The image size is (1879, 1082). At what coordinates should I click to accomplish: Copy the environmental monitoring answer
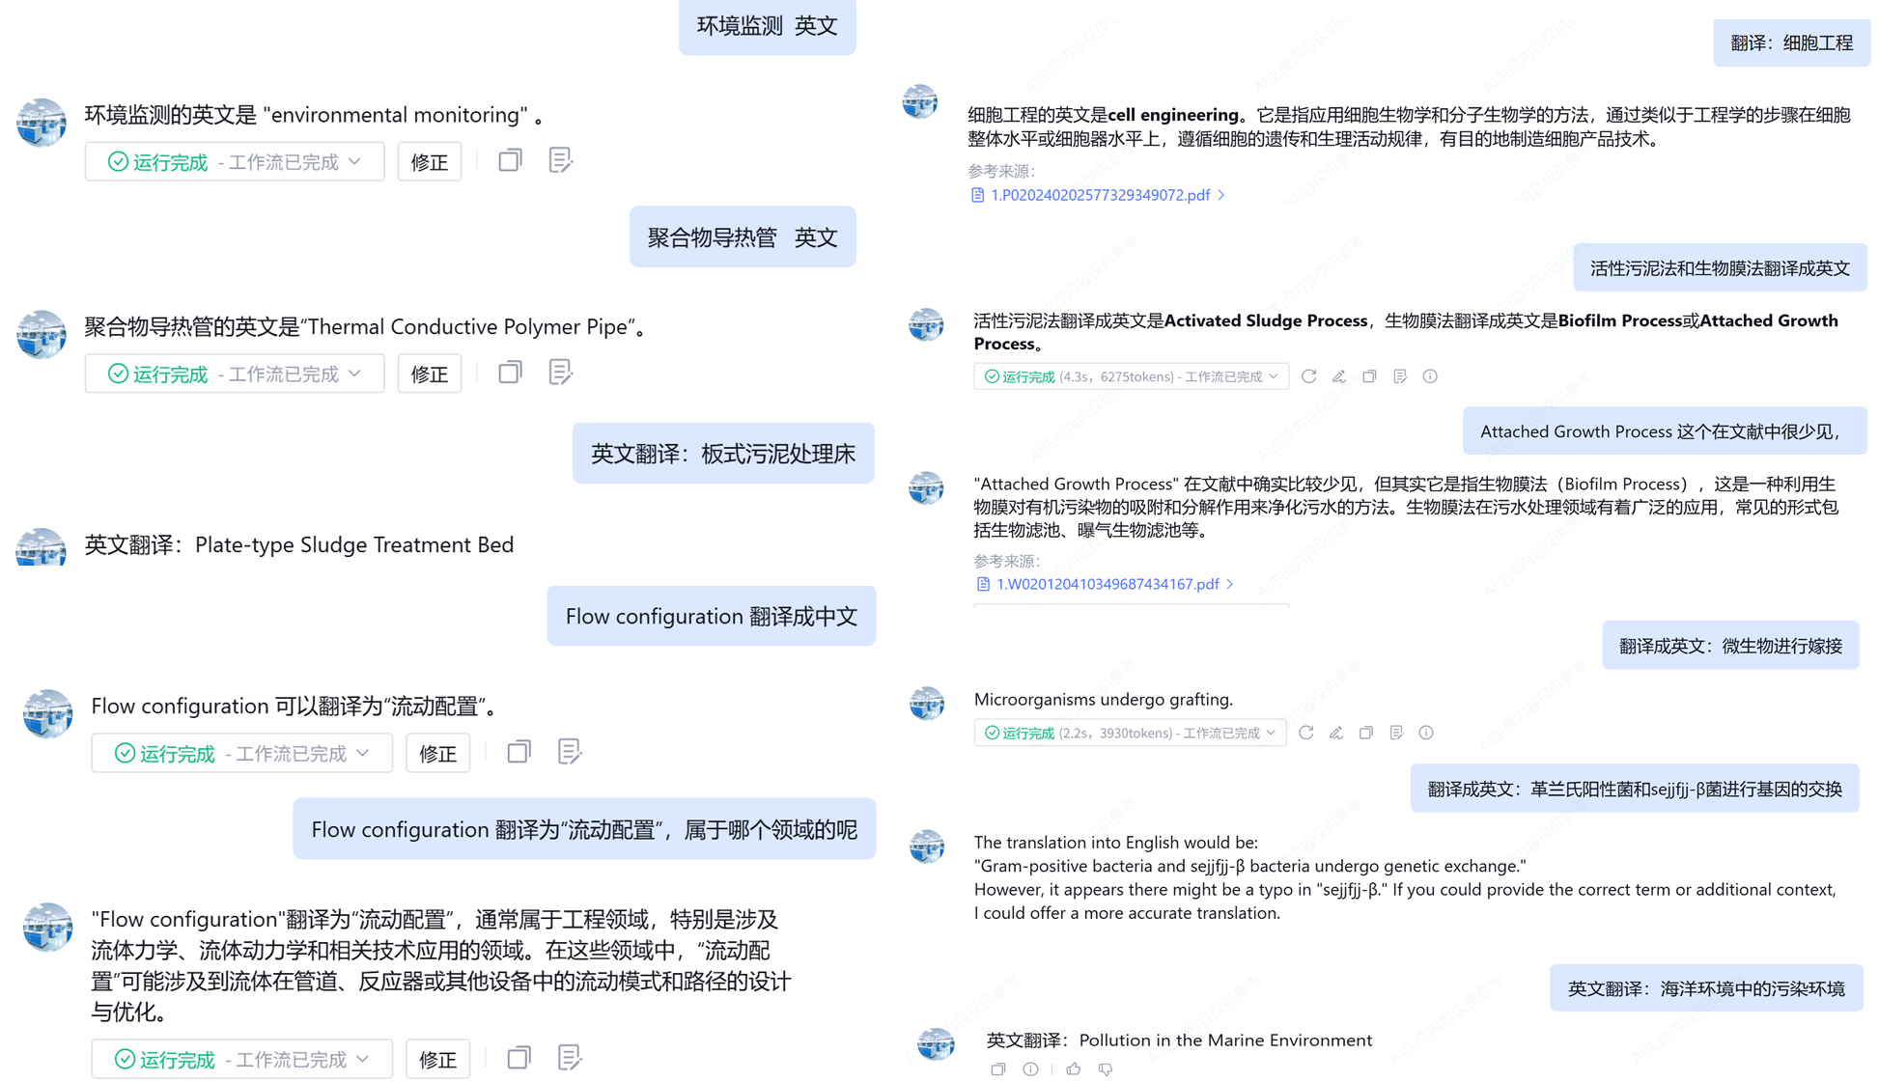(510, 160)
